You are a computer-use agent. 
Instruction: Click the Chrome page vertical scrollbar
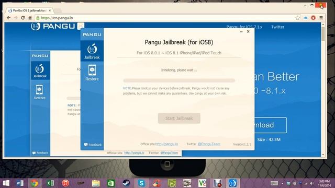(x=323, y=34)
